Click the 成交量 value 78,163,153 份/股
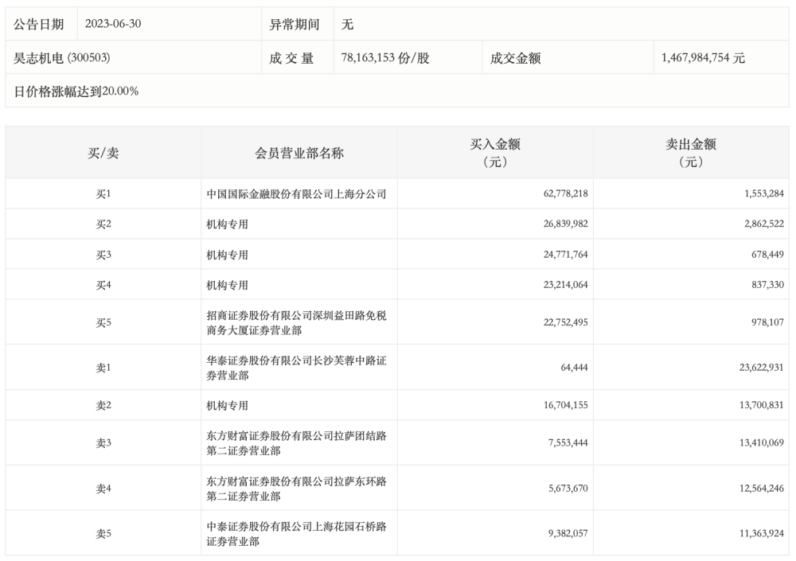Screen dimensions: 796x561 pyautogui.click(x=385, y=57)
